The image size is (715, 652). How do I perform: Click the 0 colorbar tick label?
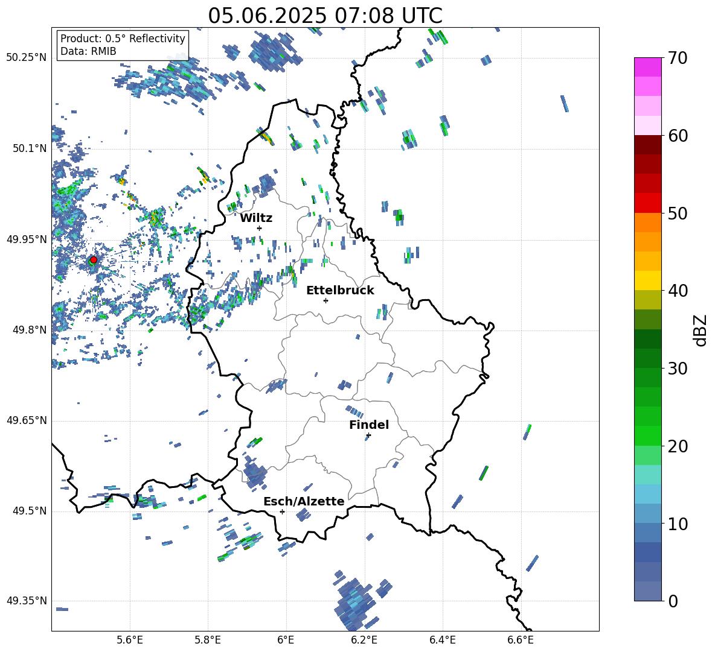tap(673, 601)
